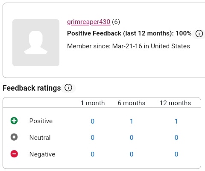
Task: Open Neutral feedback count for 12 months
Action: pos(176,138)
